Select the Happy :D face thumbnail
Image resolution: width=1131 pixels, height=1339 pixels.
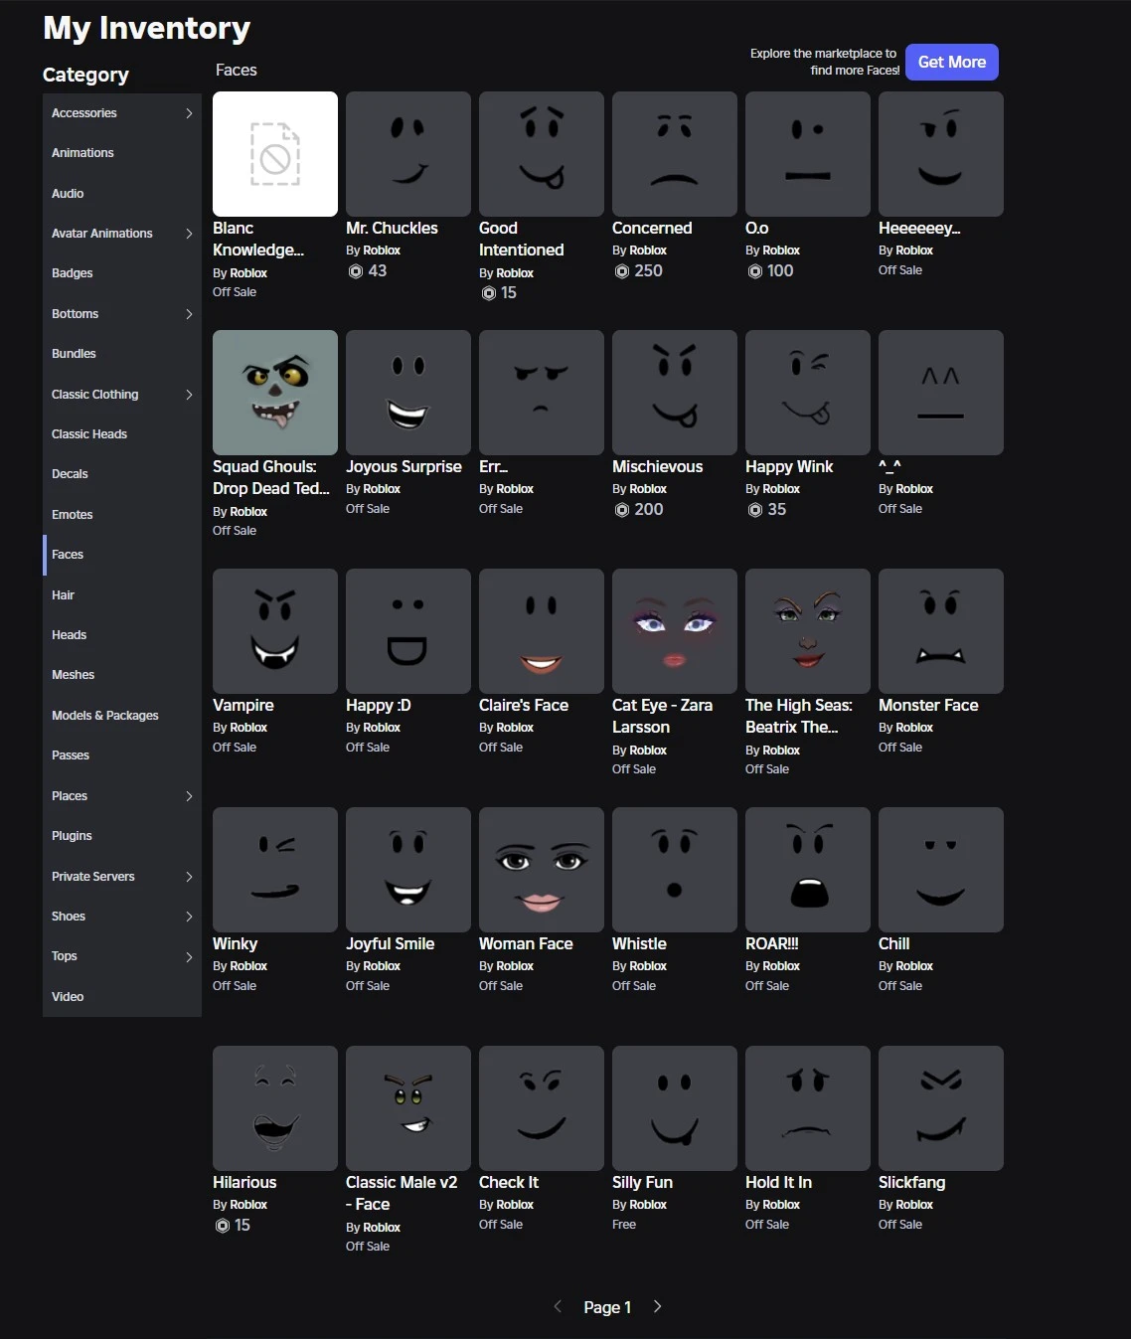(408, 631)
